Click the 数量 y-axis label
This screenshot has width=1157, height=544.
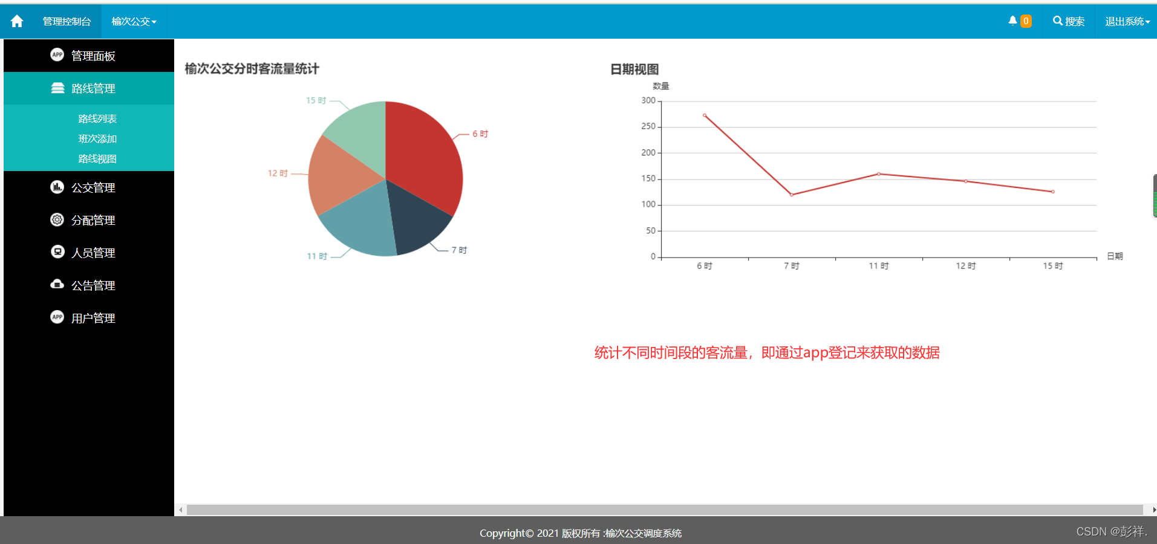click(x=661, y=86)
